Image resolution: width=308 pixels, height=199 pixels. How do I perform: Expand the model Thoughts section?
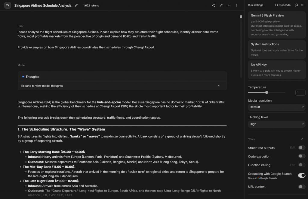coord(122,86)
